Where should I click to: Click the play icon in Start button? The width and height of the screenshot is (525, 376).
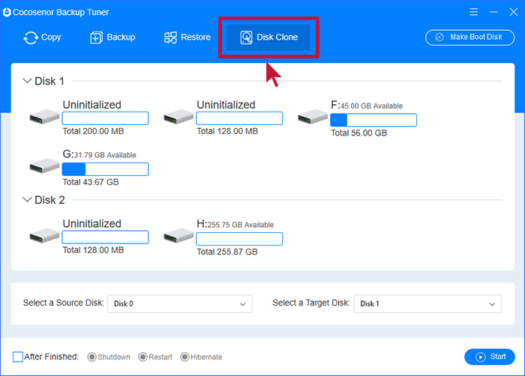pos(481,357)
